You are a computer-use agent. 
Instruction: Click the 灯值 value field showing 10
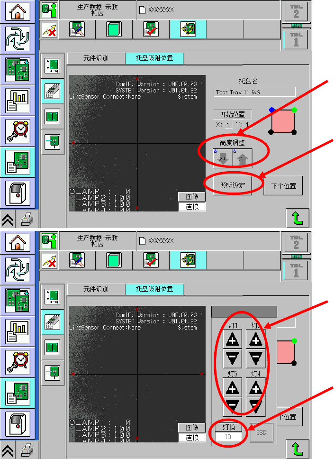point(228,437)
